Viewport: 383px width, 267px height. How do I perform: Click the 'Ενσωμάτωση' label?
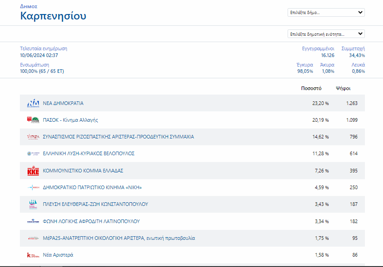point(34,65)
